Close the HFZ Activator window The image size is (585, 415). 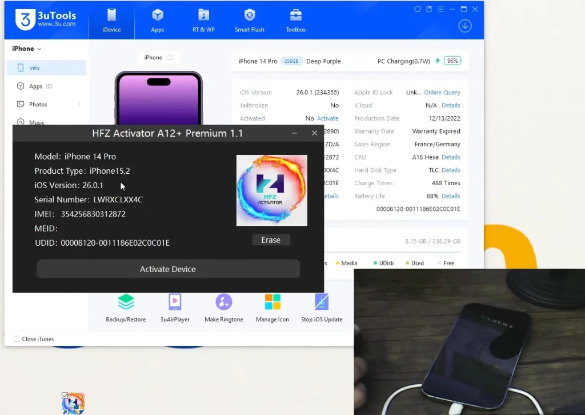[315, 133]
